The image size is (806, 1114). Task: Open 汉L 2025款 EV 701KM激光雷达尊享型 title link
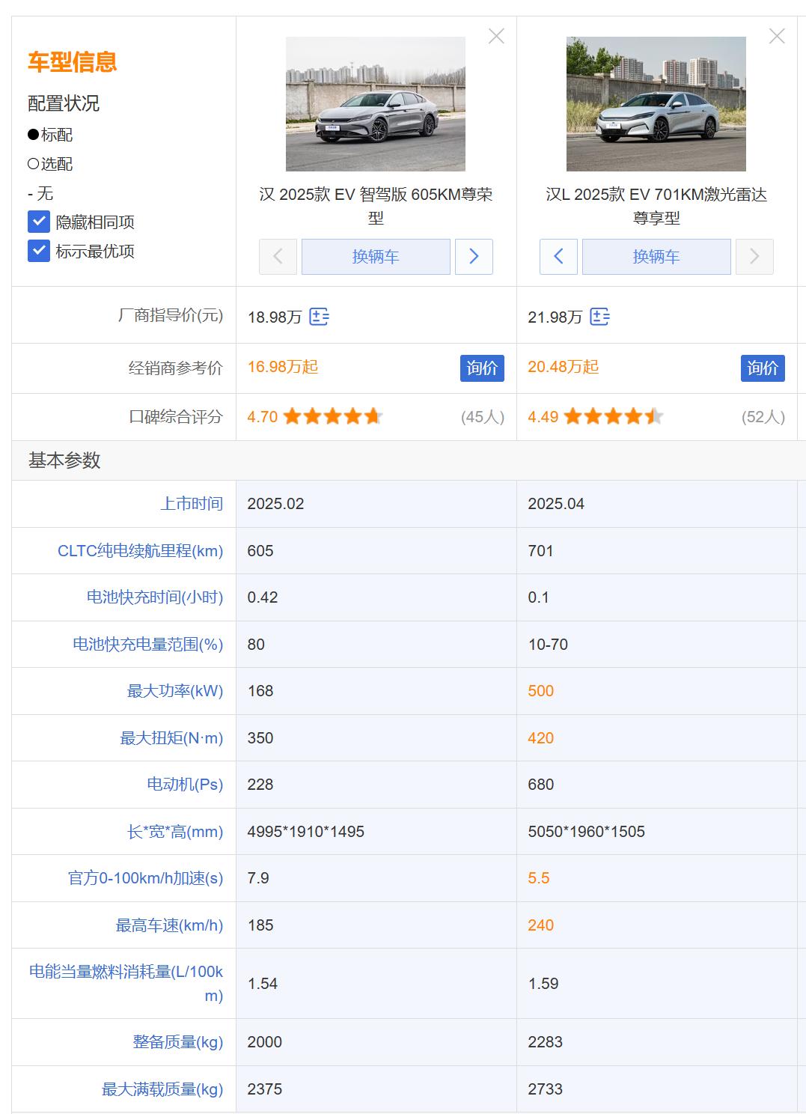[x=656, y=206]
